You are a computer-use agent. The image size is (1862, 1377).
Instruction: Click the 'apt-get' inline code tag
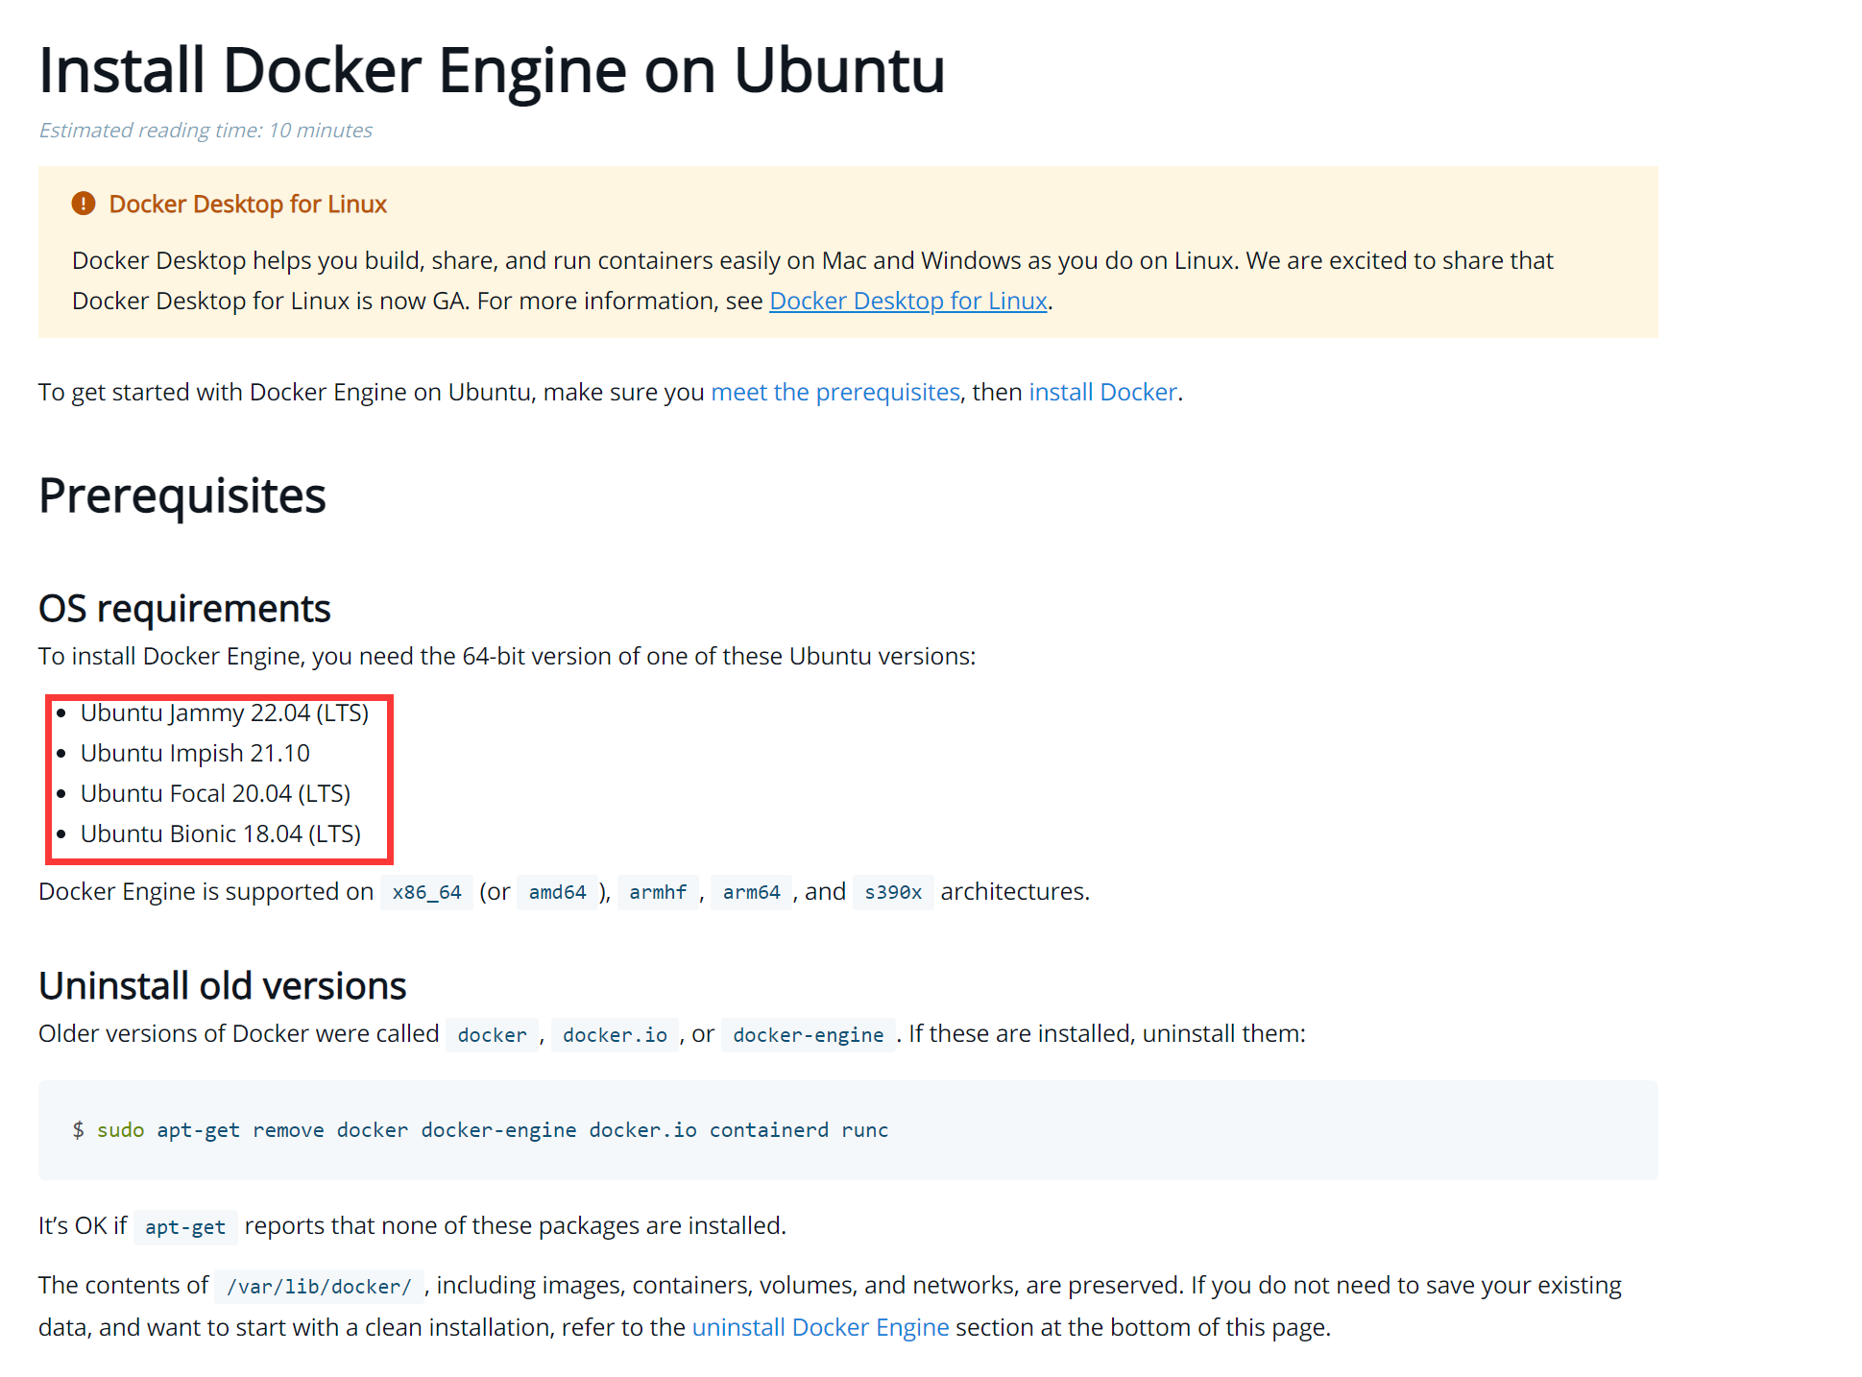tap(185, 1227)
